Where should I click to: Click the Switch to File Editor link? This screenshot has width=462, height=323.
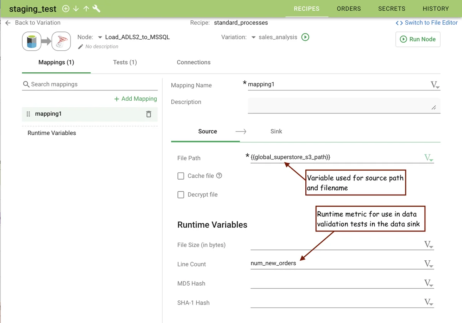(x=427, y=23)
